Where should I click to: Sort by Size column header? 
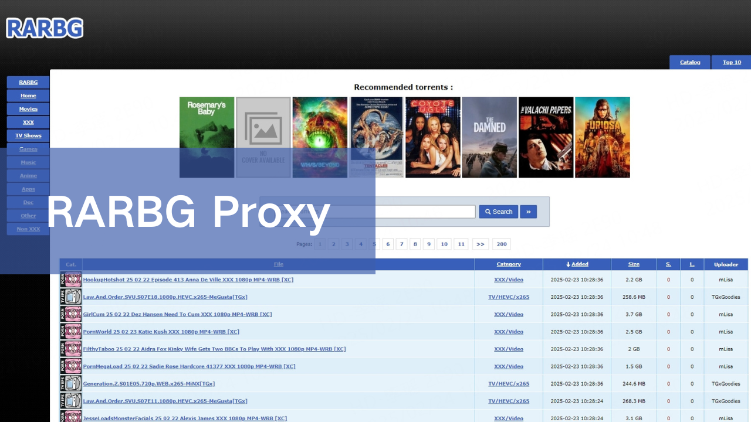[x=634, y=264]
